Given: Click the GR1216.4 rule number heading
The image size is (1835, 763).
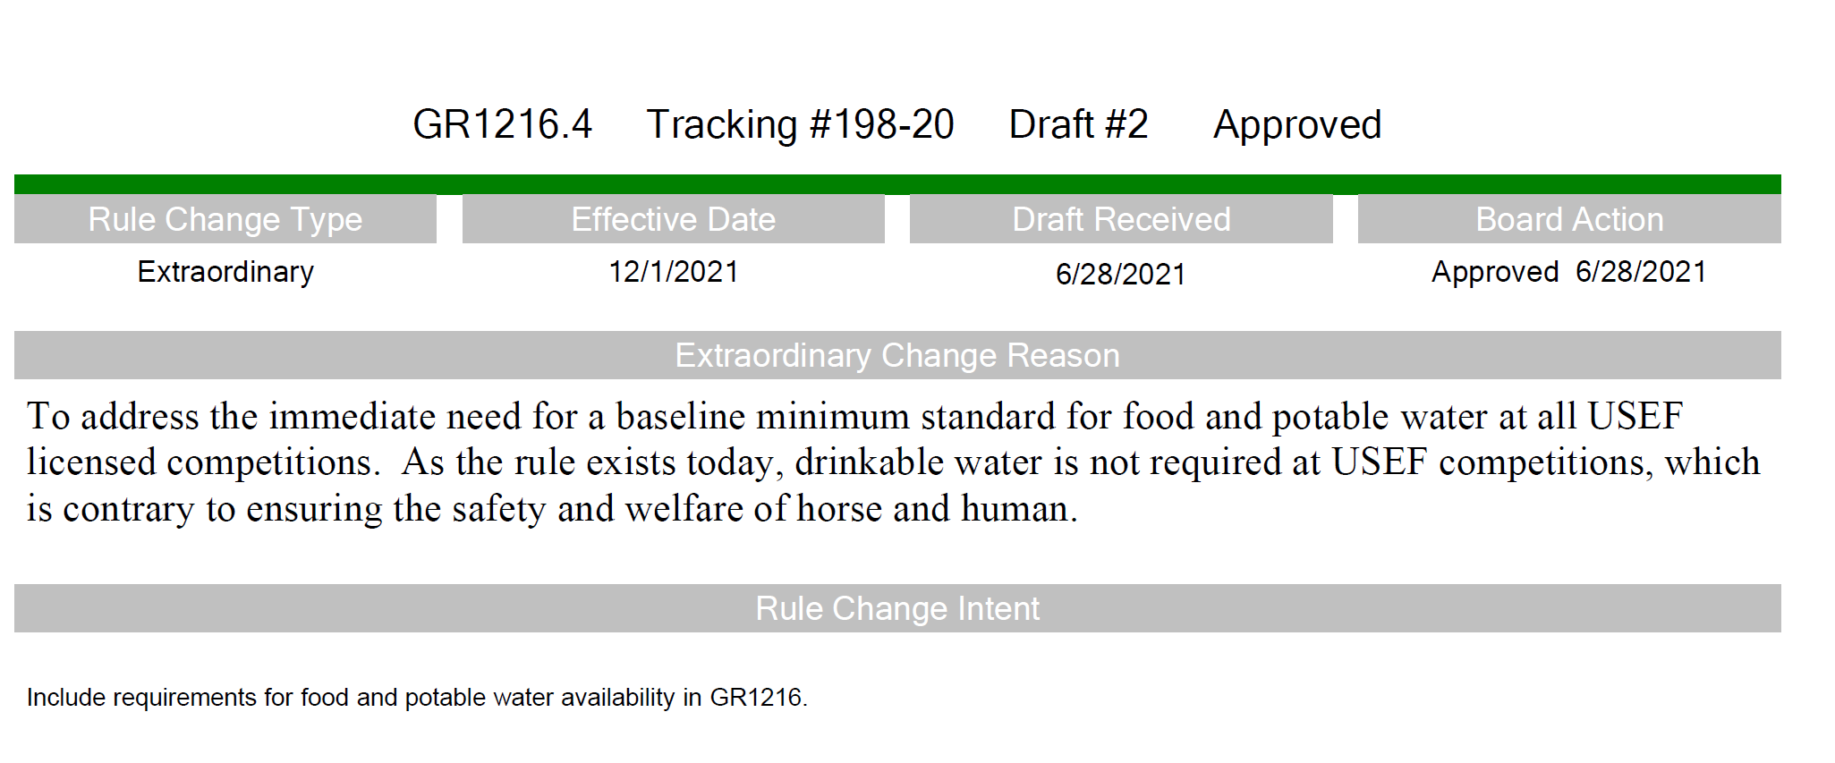Looking at the screenshot, I should 502,123.
